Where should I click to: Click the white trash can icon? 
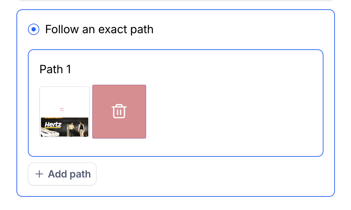(x=119, y=111)
